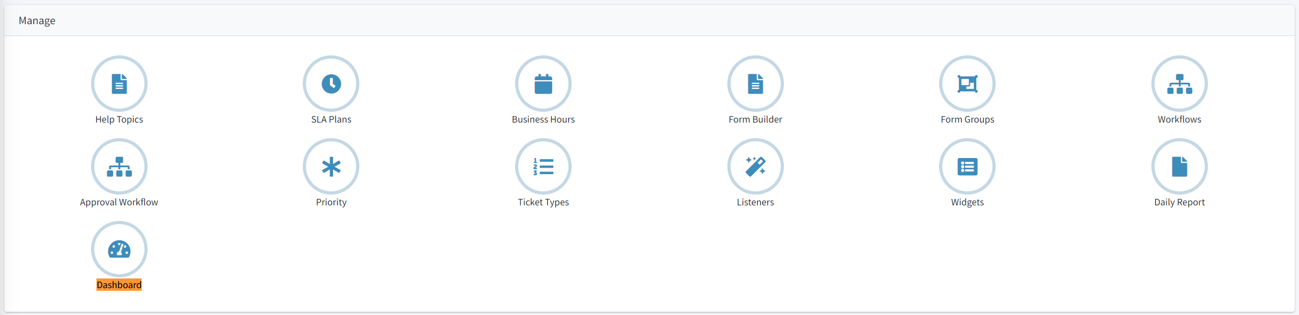Click the Manage panel header
The height and width of the screenshot is (315, 1299).
click(x=37, y=20)
